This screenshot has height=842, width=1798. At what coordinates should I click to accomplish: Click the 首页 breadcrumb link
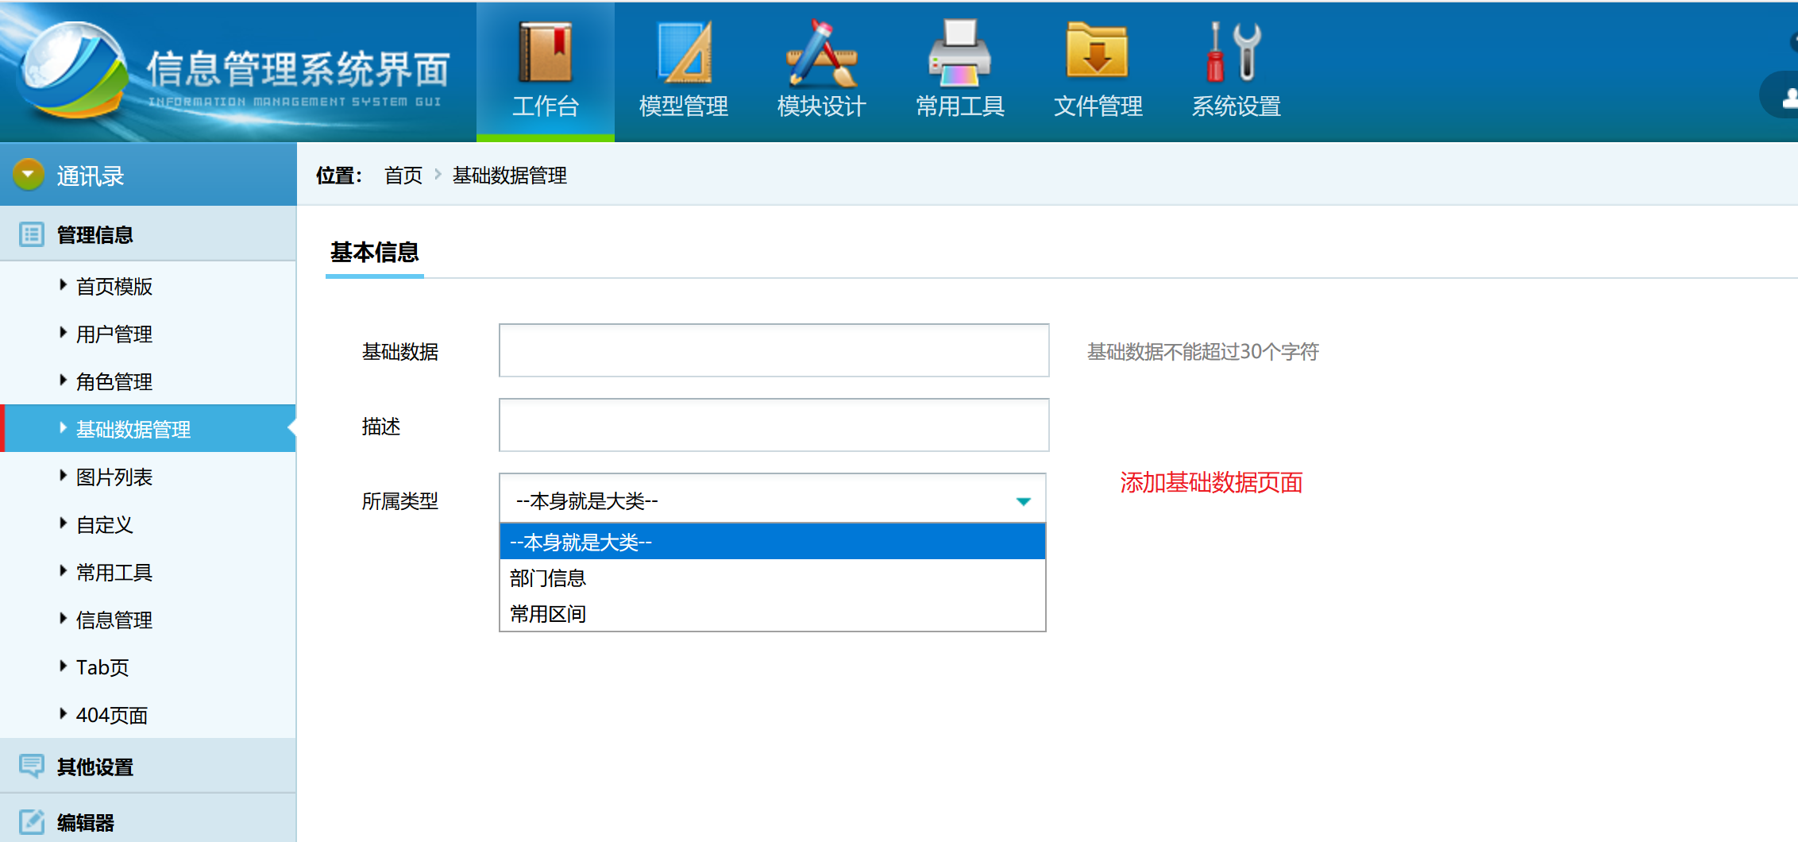pos(403,175)
